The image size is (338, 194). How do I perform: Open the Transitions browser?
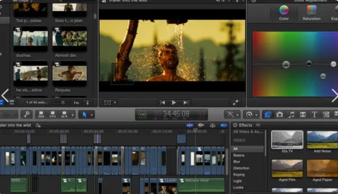(x=303, y=115)
